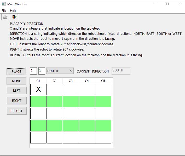Click the CURRENT DIRECTION label
The image size is (185, 156).
click(x=92, y=71)
